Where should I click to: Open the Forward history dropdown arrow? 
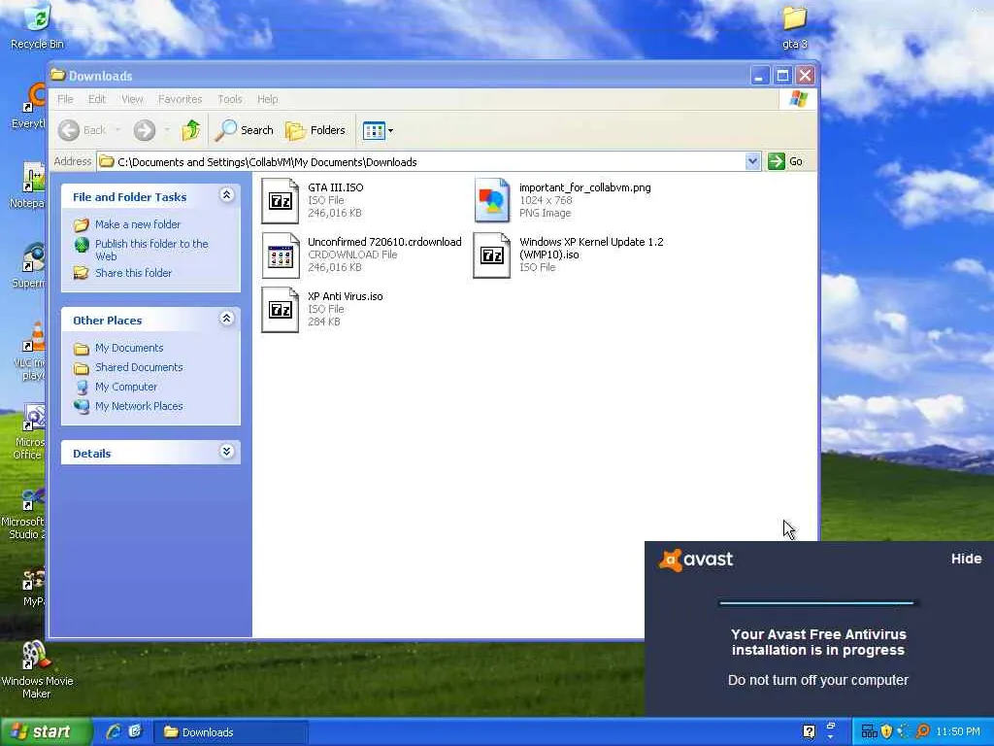[167, 130]
